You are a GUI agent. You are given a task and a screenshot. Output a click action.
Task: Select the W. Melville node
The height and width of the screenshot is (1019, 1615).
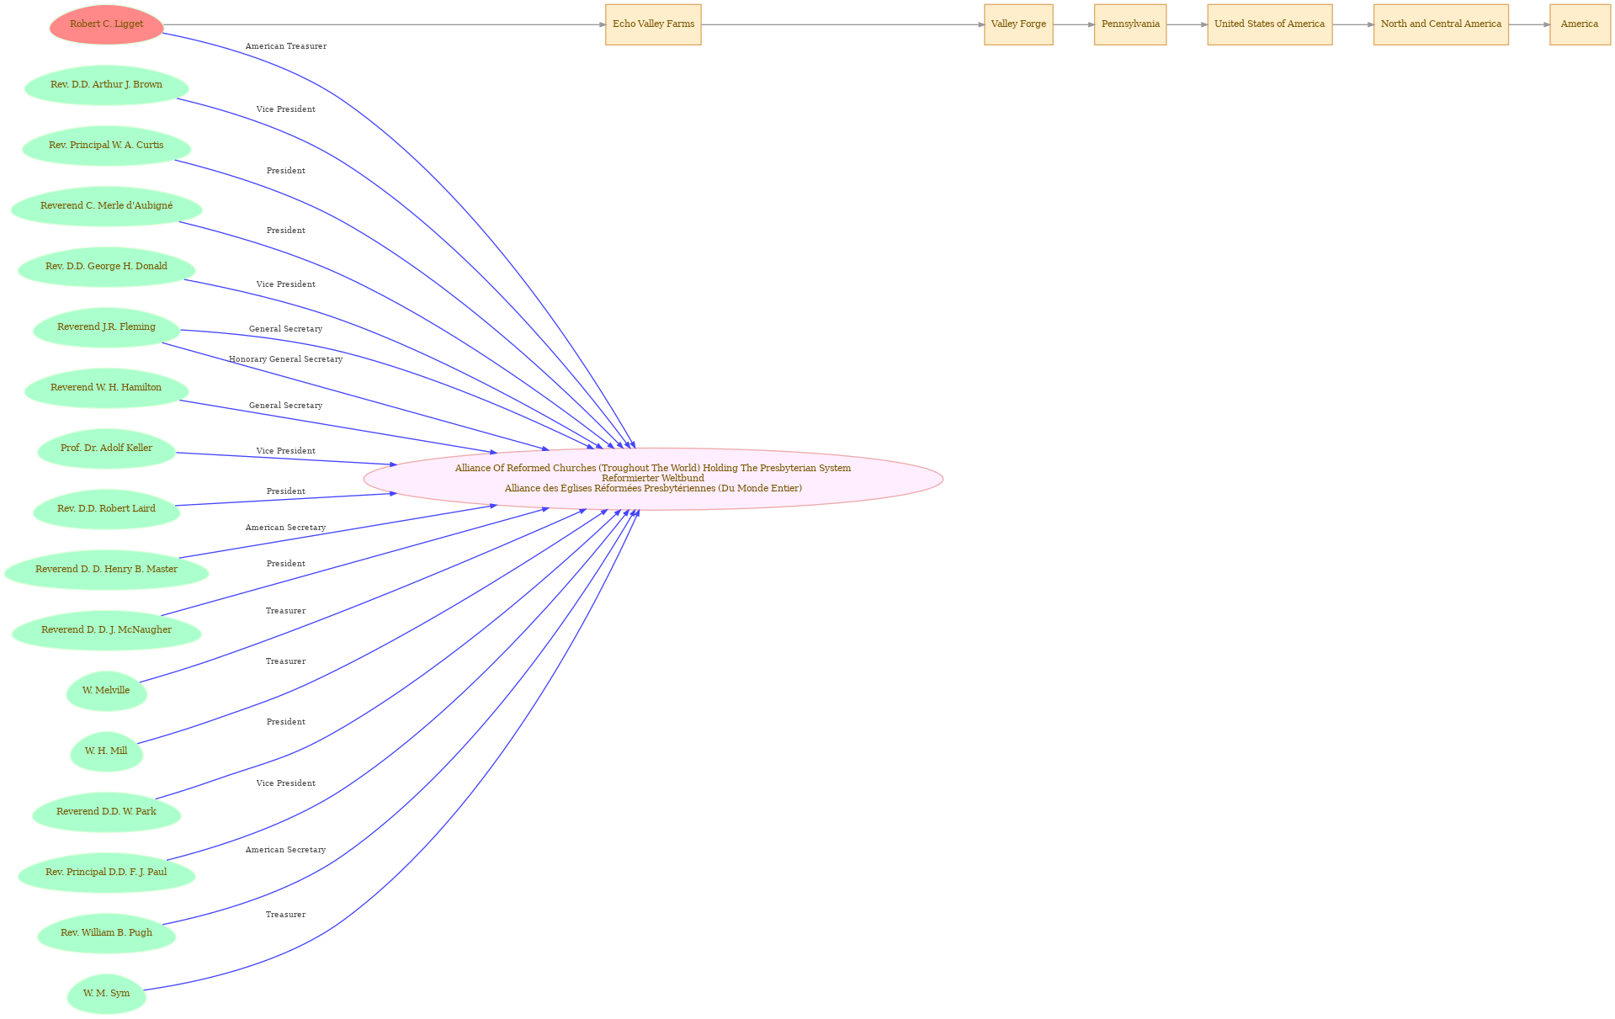click(107, 691)
